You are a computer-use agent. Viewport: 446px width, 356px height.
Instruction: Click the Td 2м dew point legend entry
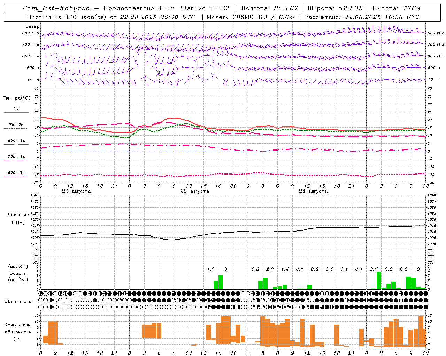(16, 124)
